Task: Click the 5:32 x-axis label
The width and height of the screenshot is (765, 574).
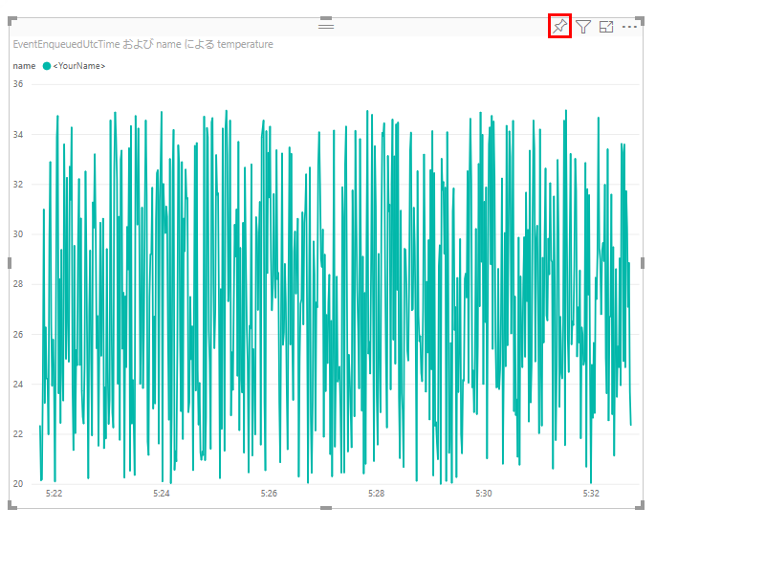Action: click(x=591, y=494)
